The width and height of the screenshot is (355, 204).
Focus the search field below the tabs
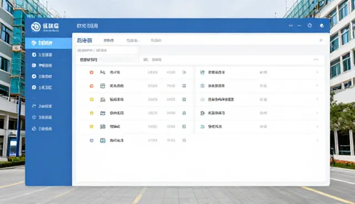coord(107,50)
